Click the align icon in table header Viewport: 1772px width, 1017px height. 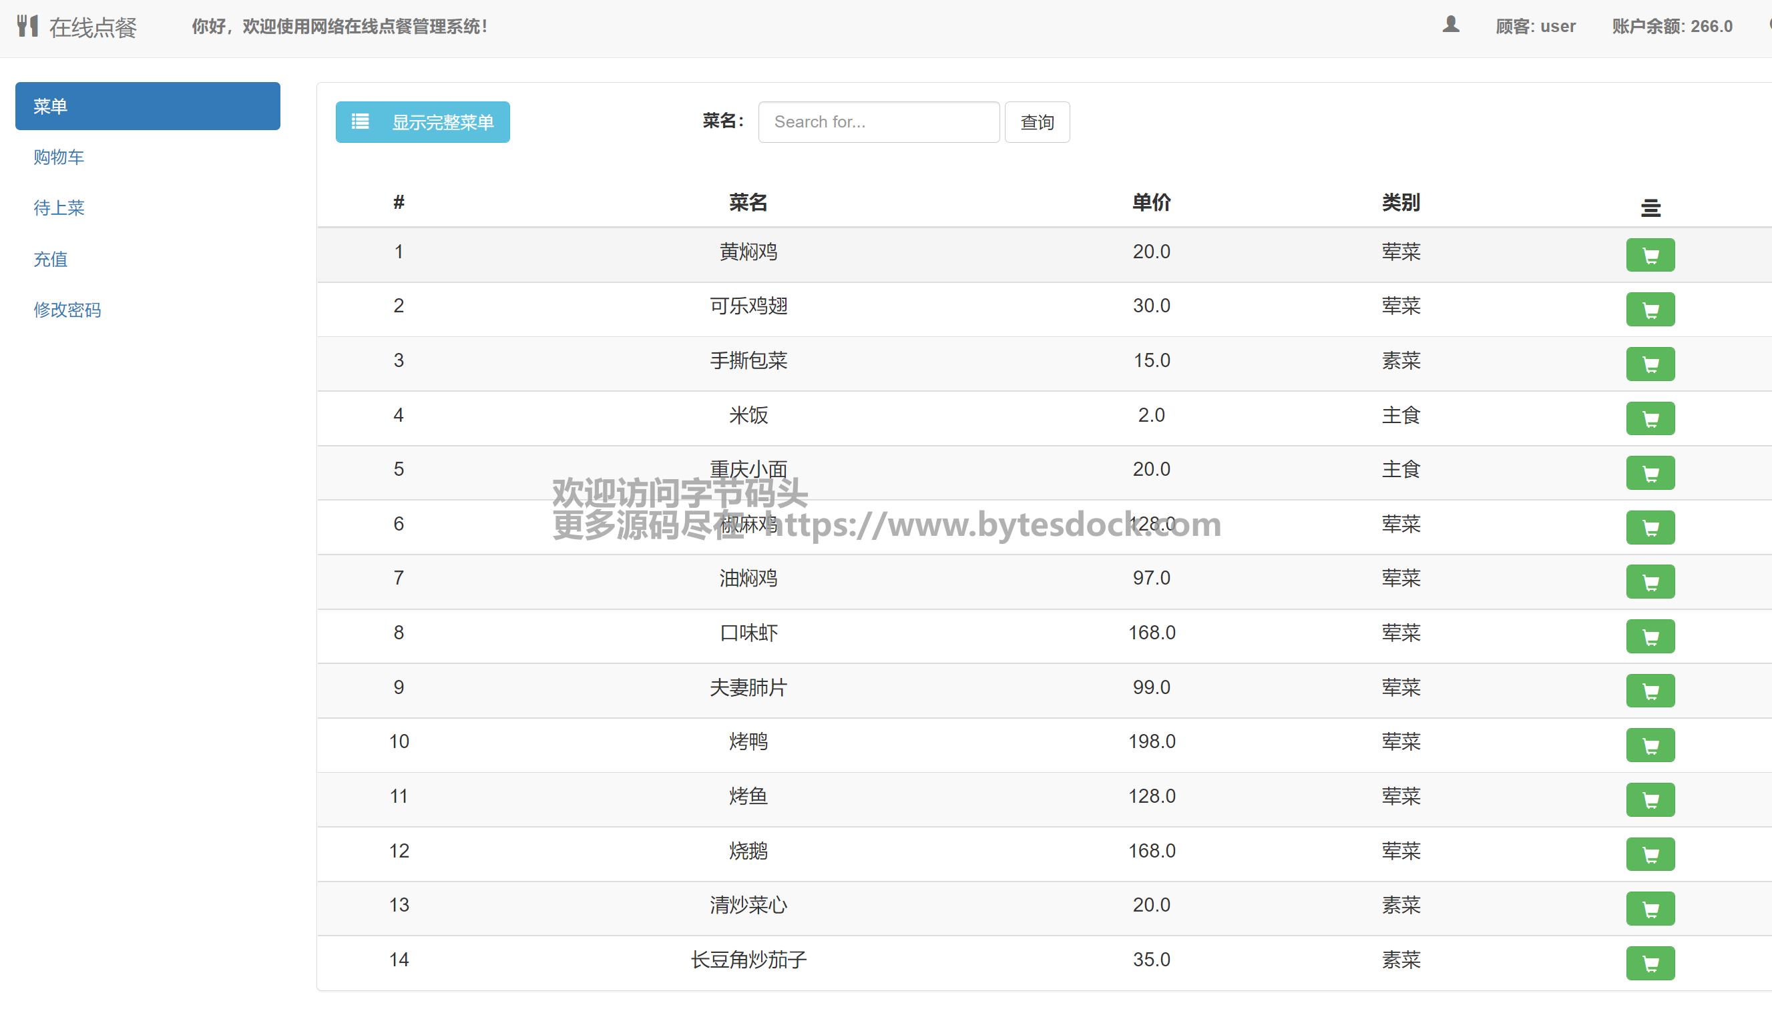[x=1650, y=208]
